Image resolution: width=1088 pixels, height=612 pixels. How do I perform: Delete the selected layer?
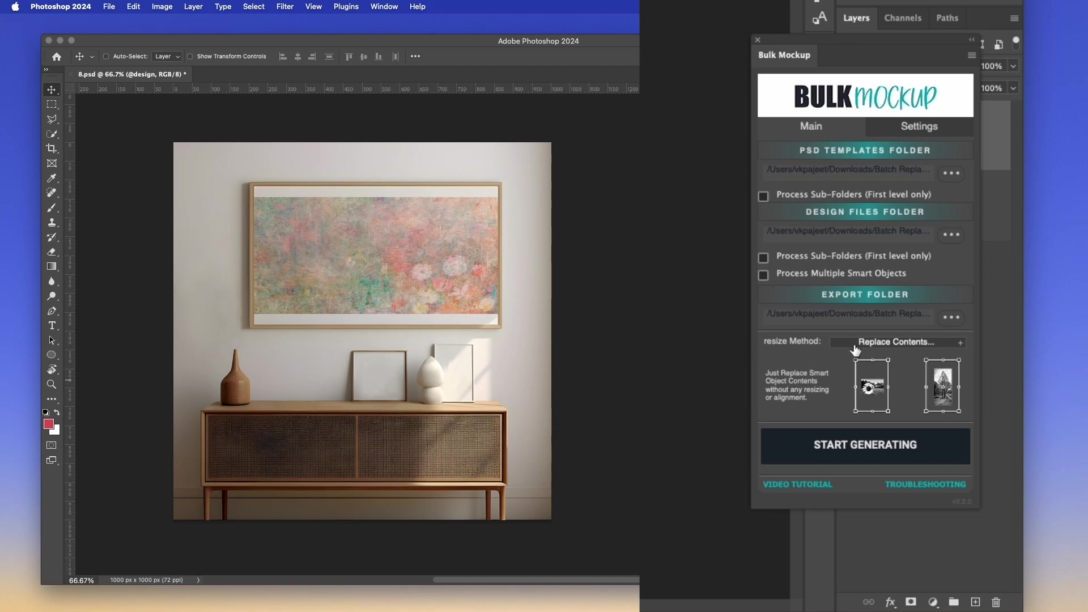coord(996,602)
